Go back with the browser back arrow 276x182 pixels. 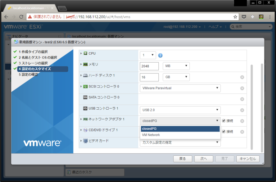pos(6,17)
